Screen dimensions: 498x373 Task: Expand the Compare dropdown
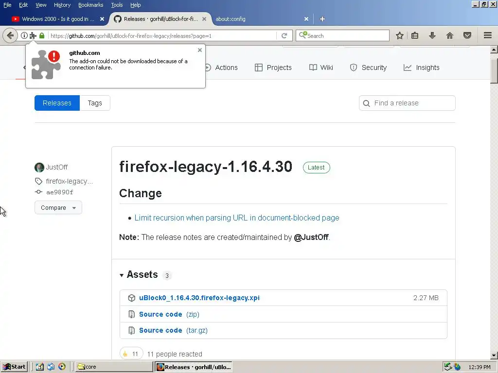click(x=58, y=208)
